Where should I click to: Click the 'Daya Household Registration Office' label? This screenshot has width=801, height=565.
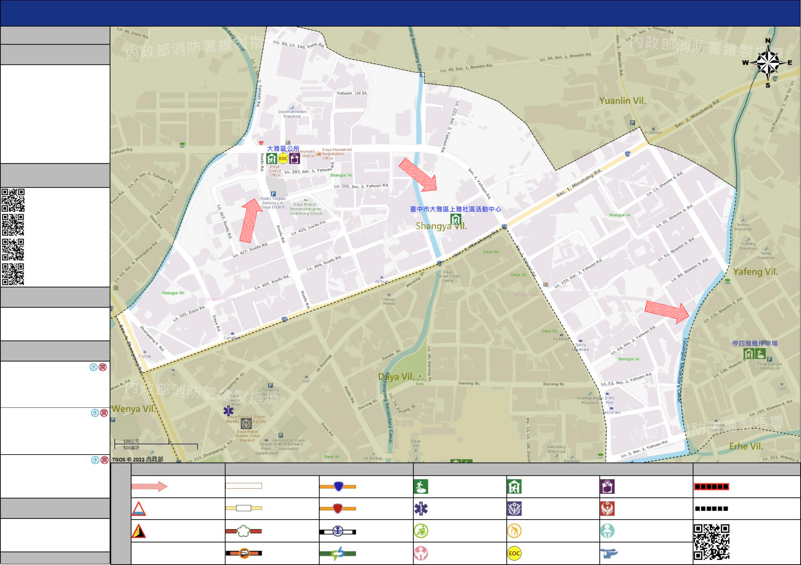click(337, 154)
